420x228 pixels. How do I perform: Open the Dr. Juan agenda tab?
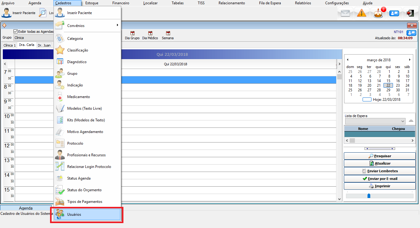(x=44, y=45)
